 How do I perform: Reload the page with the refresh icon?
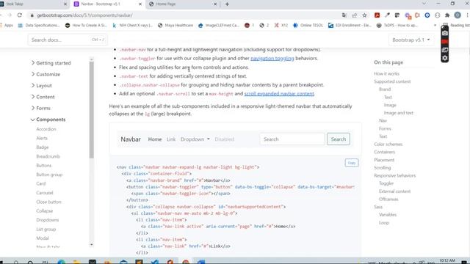pyautogui.click(x=20, y=15)
